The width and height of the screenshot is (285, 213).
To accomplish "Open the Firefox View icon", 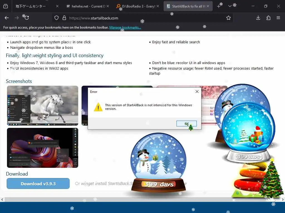I will [6, 6].
